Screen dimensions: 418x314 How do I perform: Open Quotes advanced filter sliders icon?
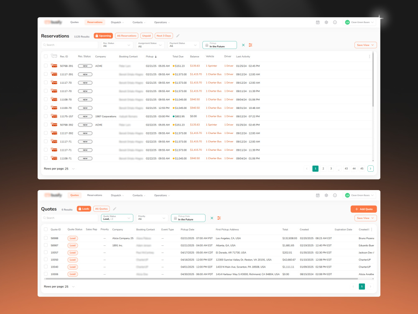[x=219, y=218]
